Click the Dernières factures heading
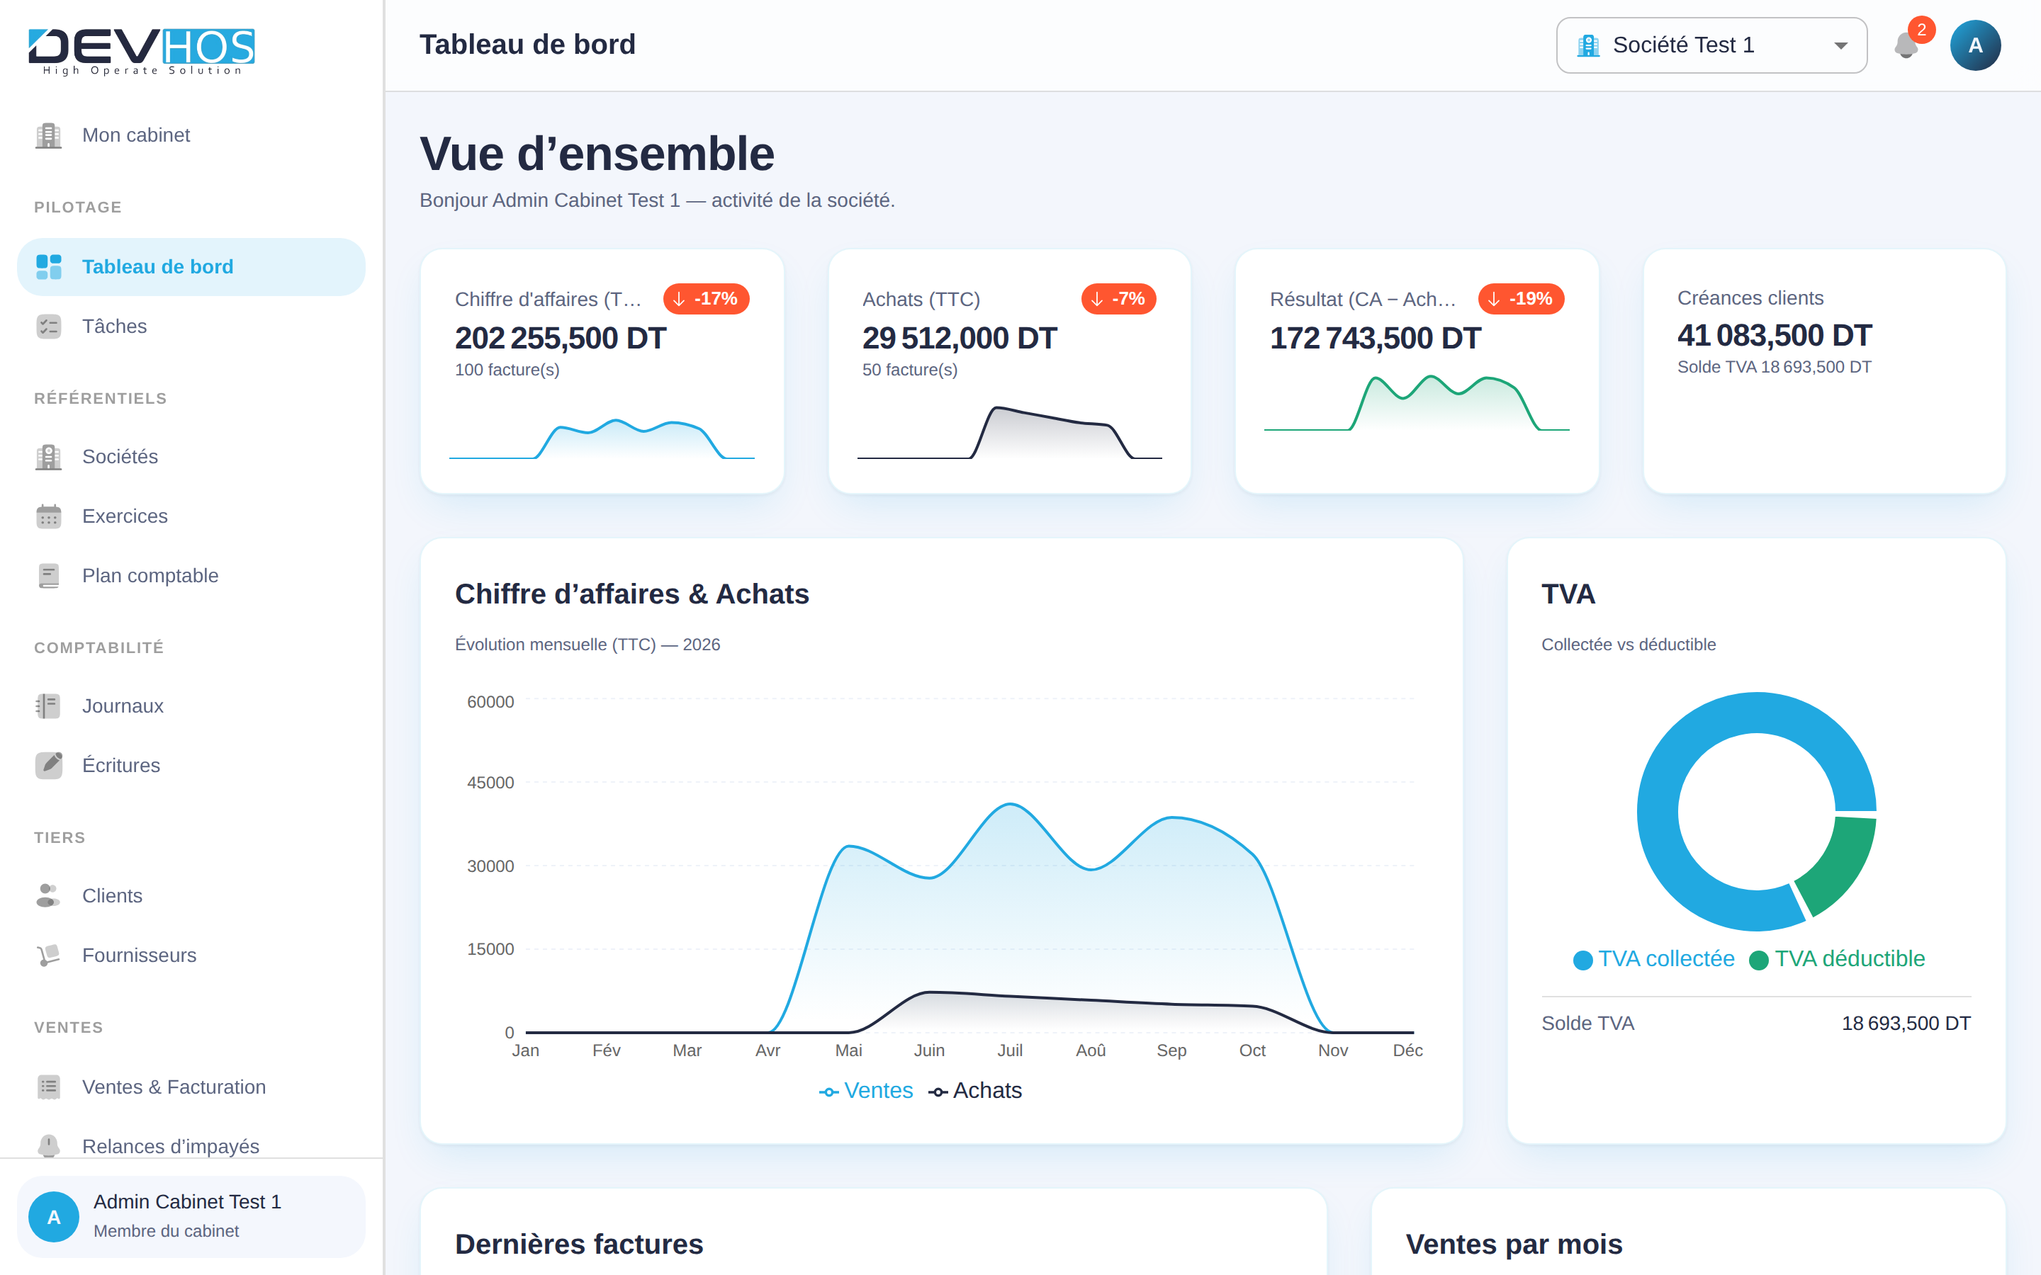This screenshot has height=1275, width=2041. point(578,1244)
